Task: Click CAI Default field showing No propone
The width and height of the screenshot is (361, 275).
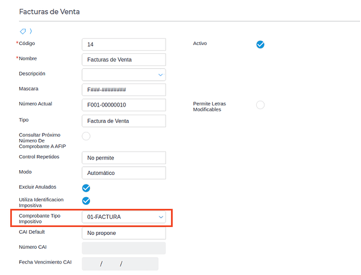Action: pos(123,232)
